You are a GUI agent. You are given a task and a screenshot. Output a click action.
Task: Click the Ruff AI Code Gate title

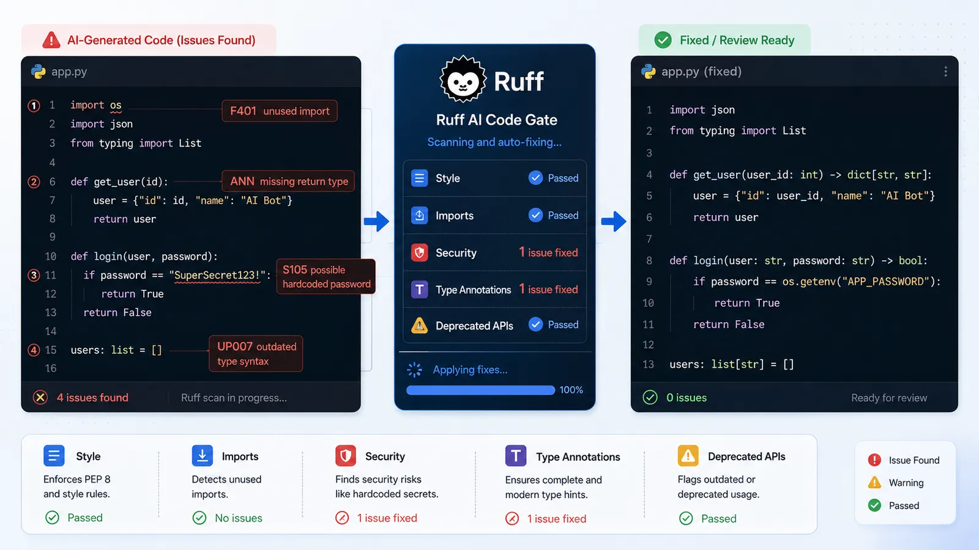pyautogui.click(x=496, y=120)
